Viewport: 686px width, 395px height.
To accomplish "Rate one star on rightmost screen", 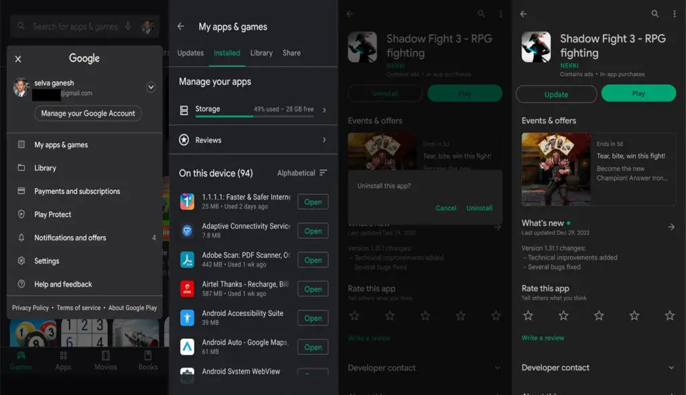I will click(528, 315).
